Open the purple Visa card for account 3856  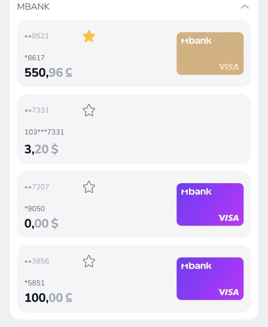coord(210,278)
